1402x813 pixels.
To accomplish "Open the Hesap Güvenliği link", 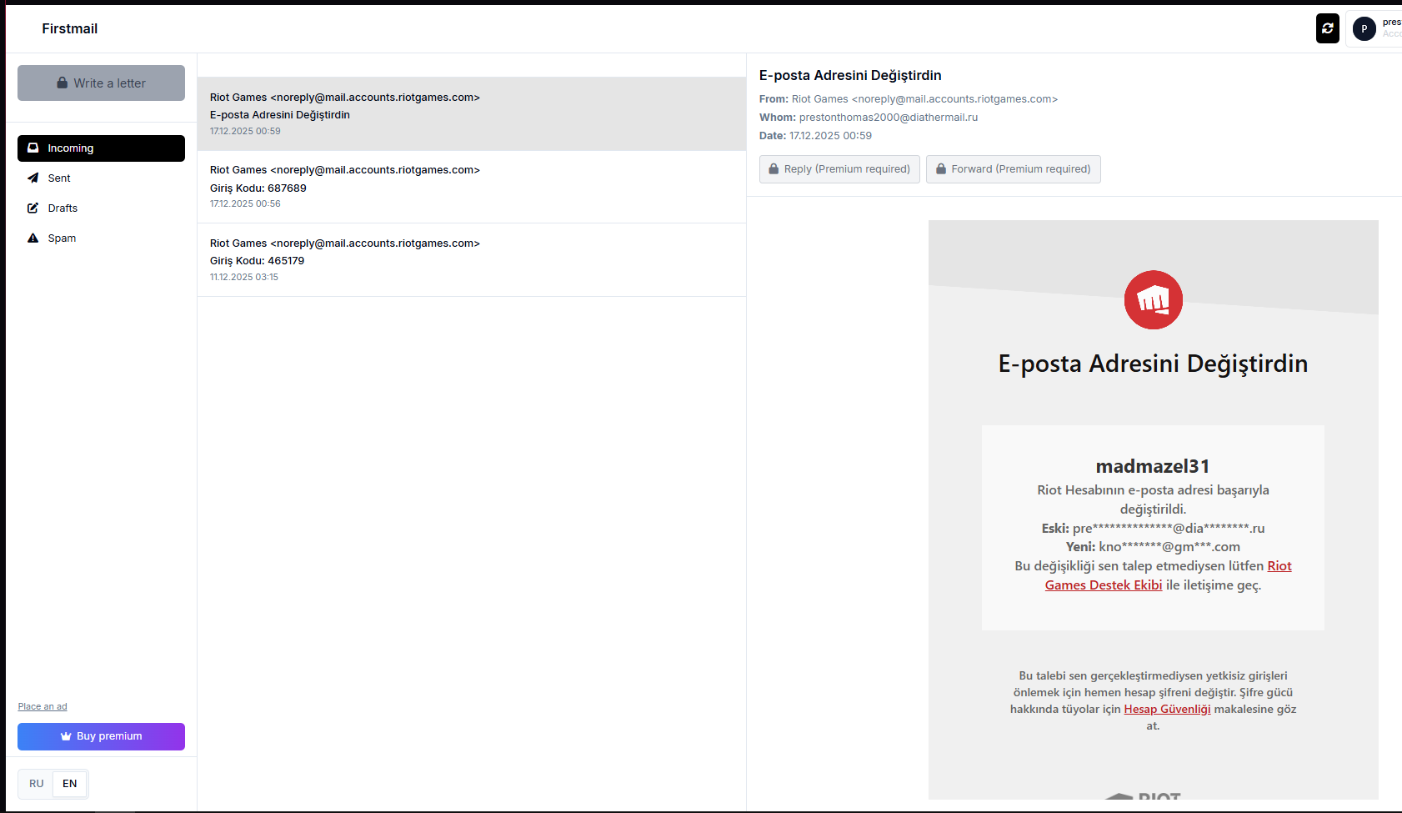I will click(x=1167, y=709).
